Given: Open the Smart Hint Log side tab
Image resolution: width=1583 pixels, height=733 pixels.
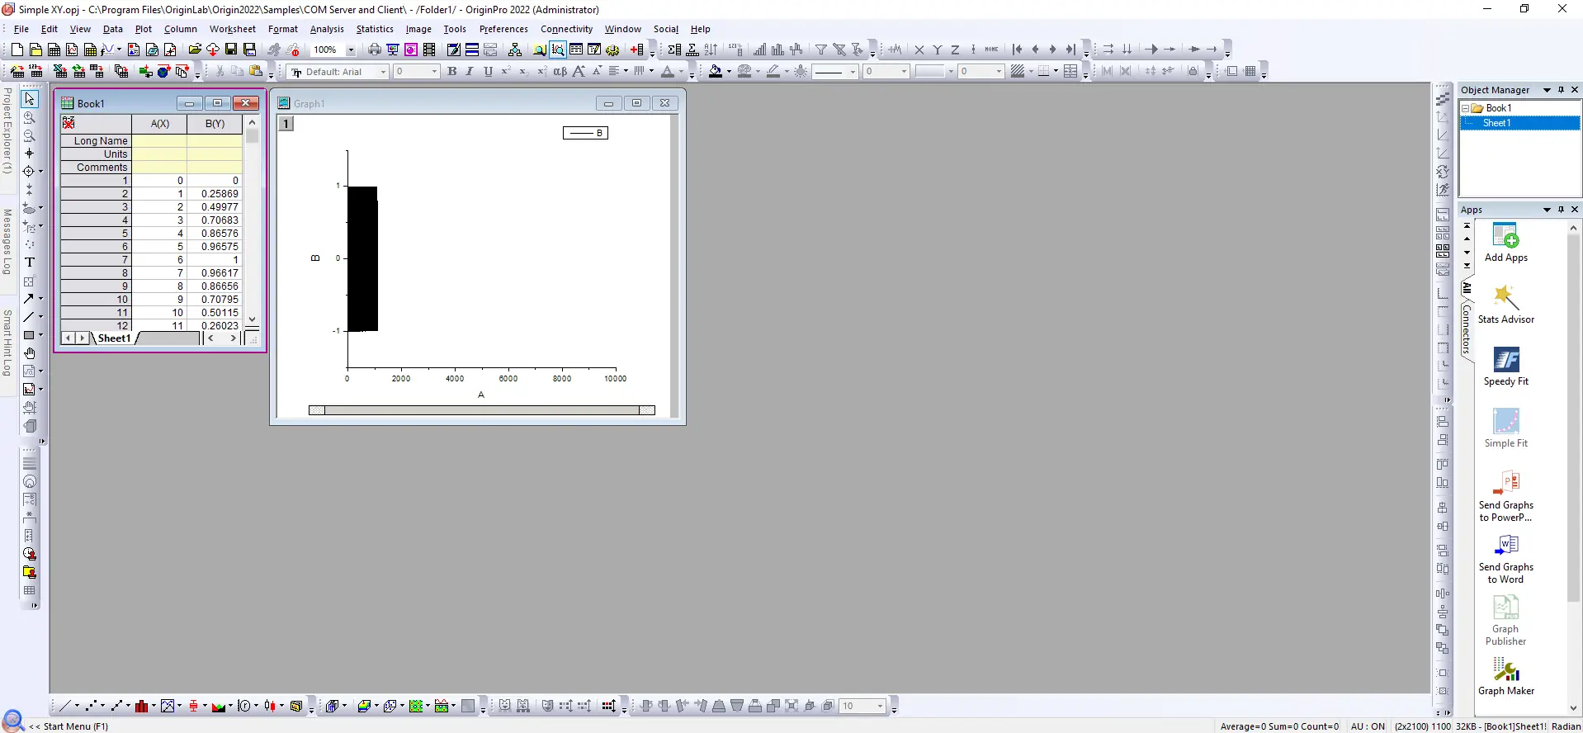Looking at the screenshot, I should tap(7, 343).
